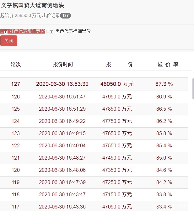Image resolution: width=194 pixels, height=211 pixels.
Task: Click the red 关闭 button
Action: (9, 41)
